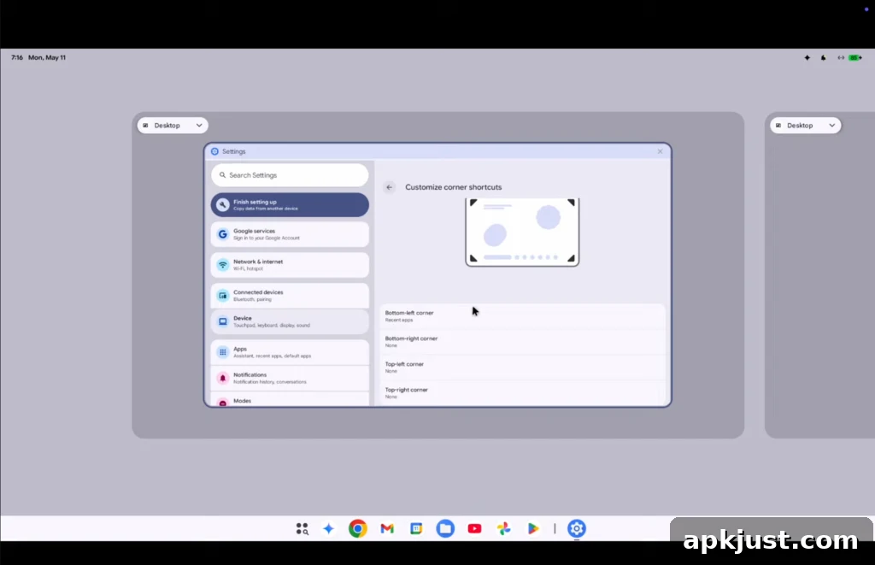The height and width of the screenshot is (565, 875).
Task: Open Network & internet settings
Action: pyautogui.click(x=290, y=265)
